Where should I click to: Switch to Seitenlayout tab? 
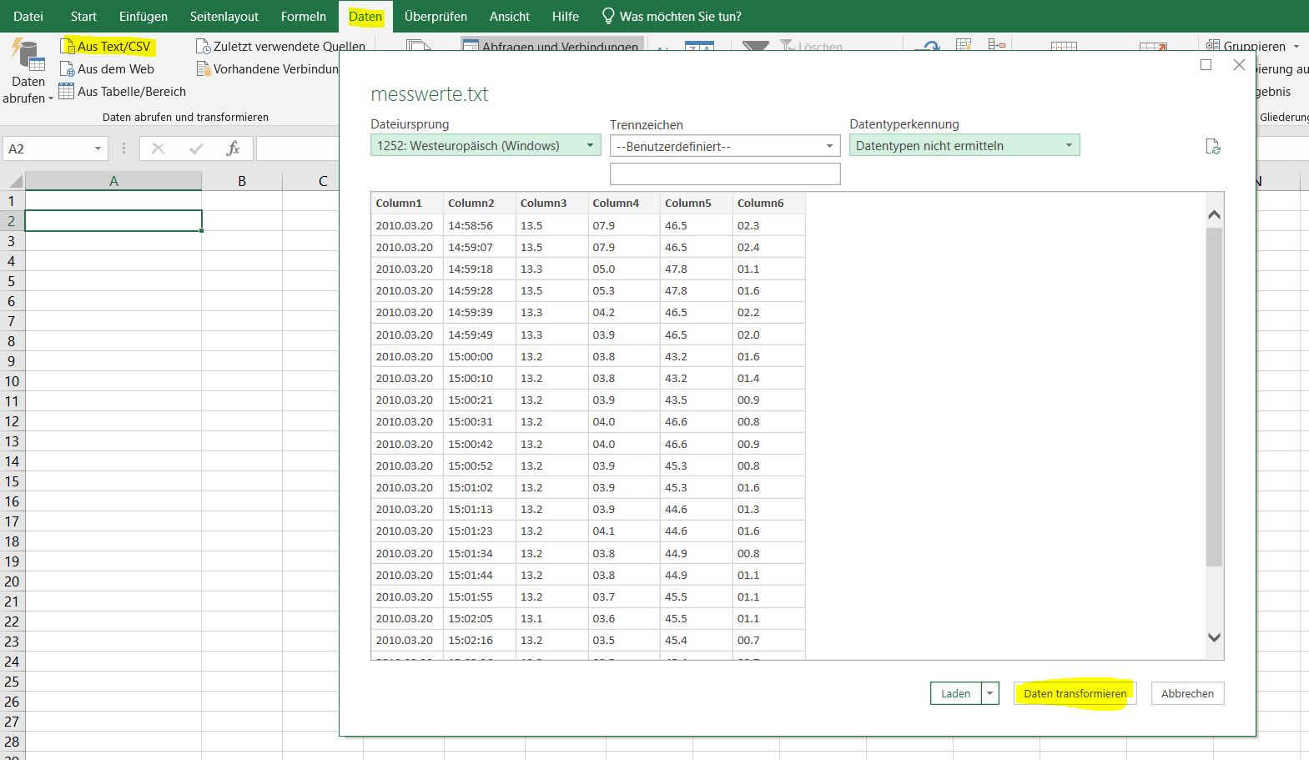pyautogui.click(x=224, y=16)
